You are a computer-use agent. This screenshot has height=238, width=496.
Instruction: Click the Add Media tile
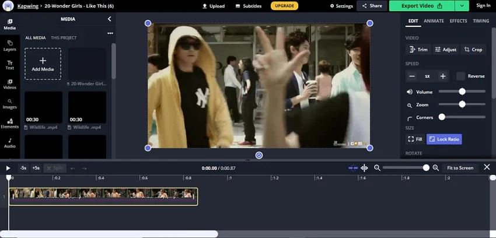tap(43, 64)
